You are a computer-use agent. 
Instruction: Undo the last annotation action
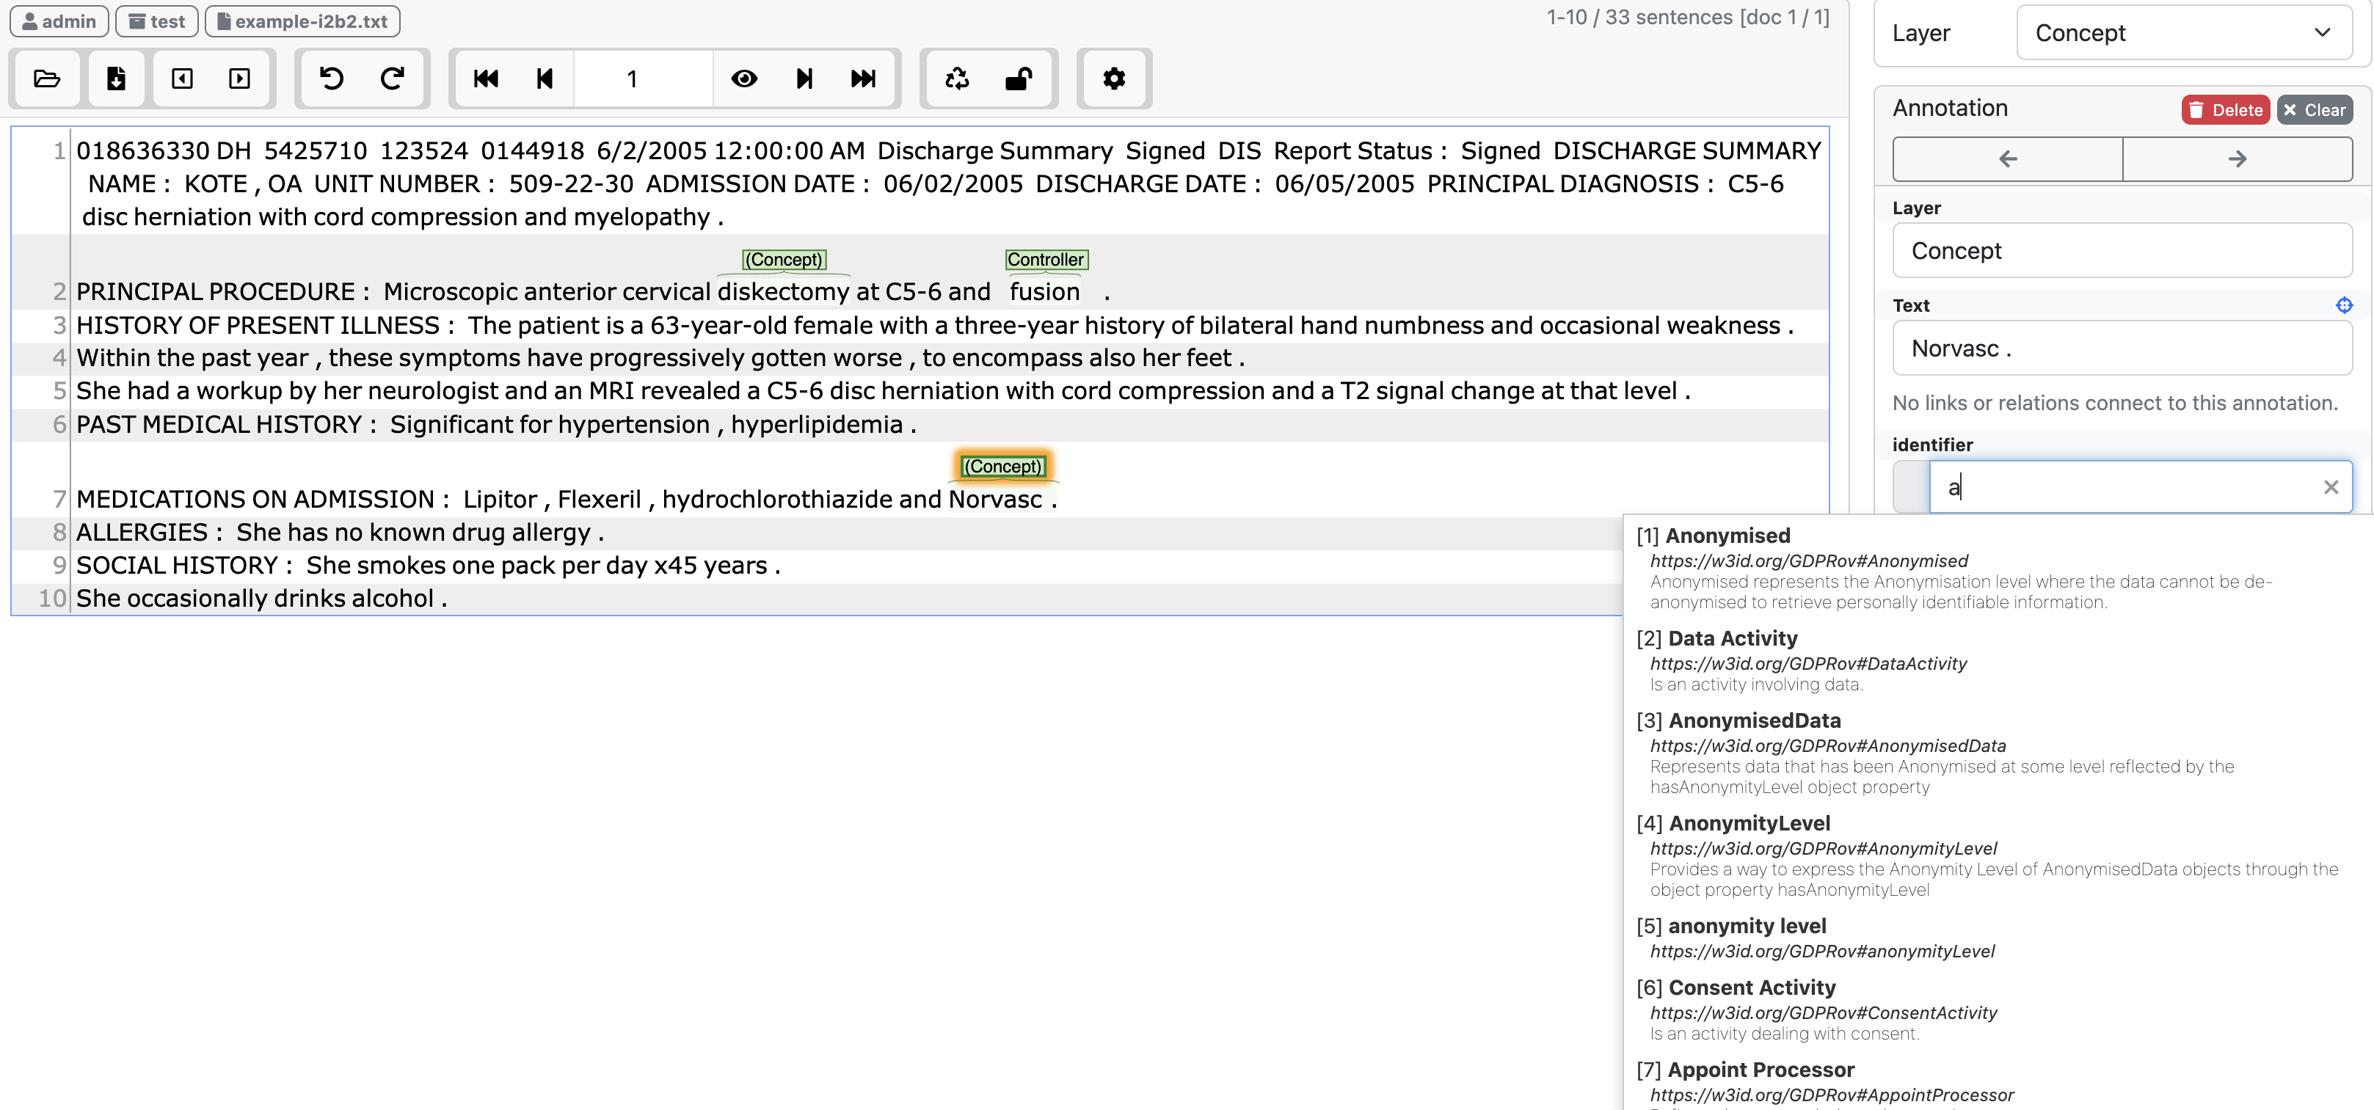332,79
